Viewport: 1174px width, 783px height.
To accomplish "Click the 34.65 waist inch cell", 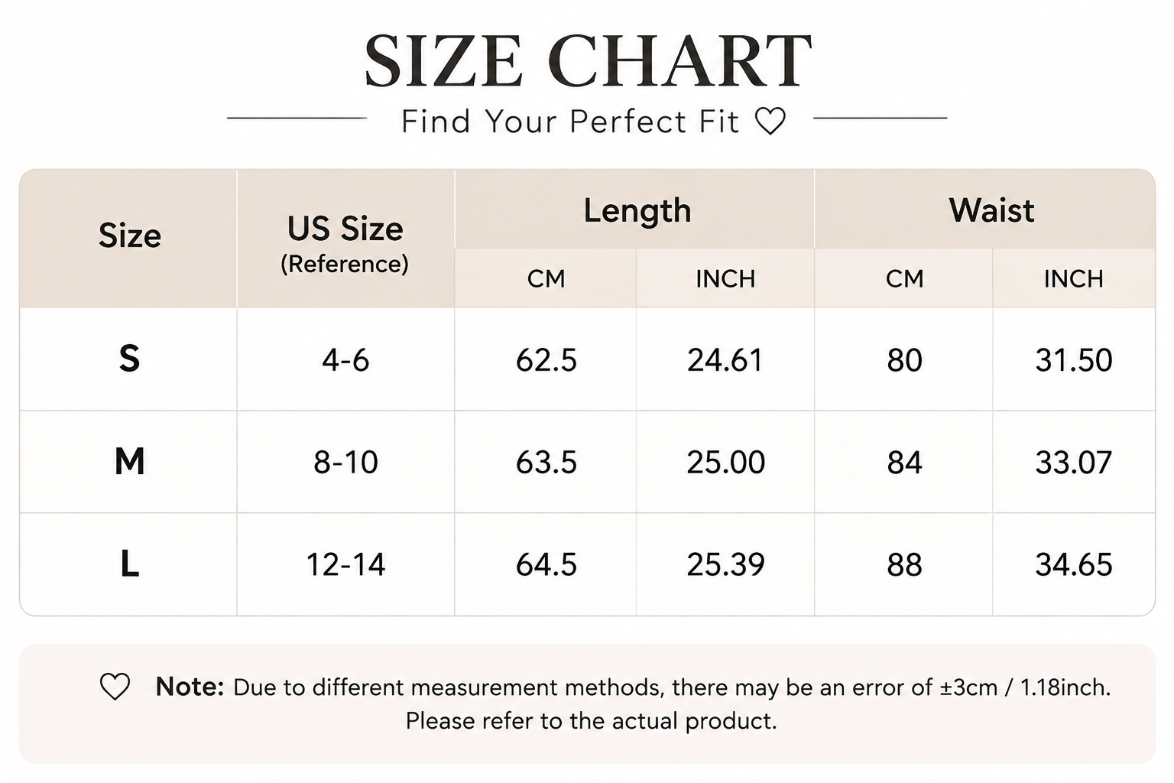I will pos(1073,564).
